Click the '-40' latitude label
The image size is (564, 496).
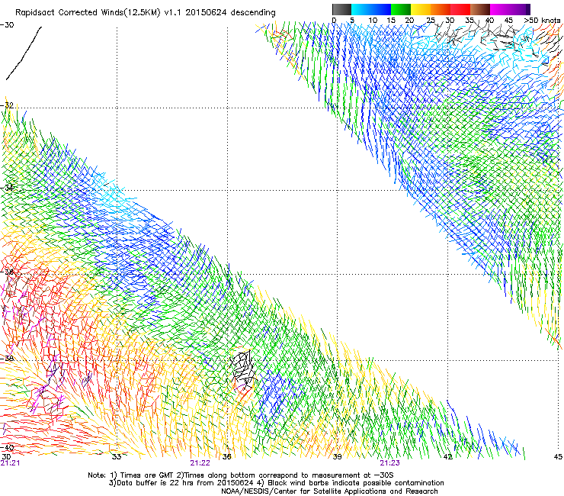pyautogui.click(x=7, y=447)
